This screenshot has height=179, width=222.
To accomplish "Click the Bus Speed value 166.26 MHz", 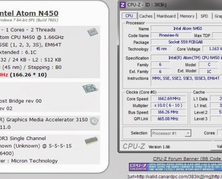I will [169, 112].
